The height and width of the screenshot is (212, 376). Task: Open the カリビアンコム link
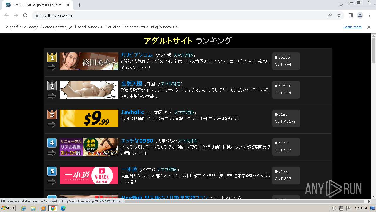point(137,55)
